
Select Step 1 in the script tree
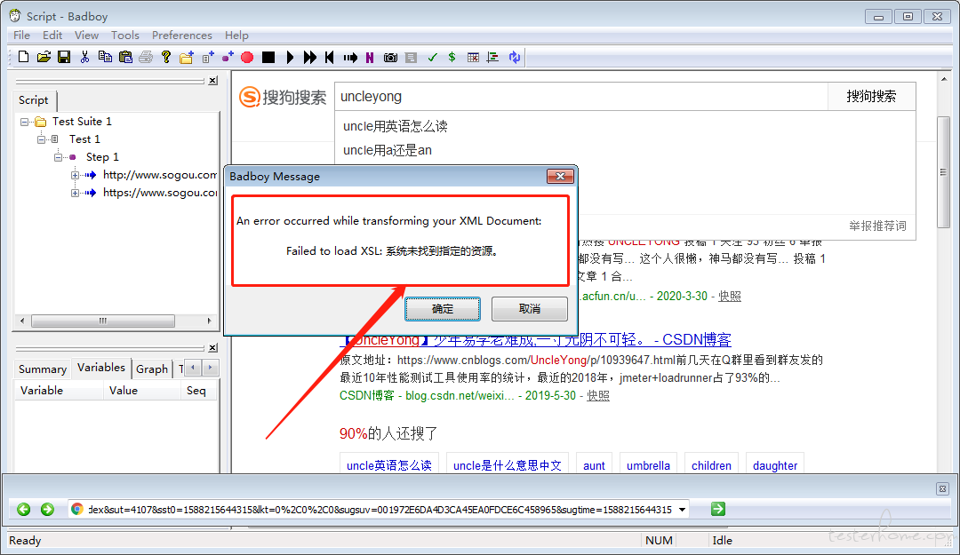click(x=102, y=156)
